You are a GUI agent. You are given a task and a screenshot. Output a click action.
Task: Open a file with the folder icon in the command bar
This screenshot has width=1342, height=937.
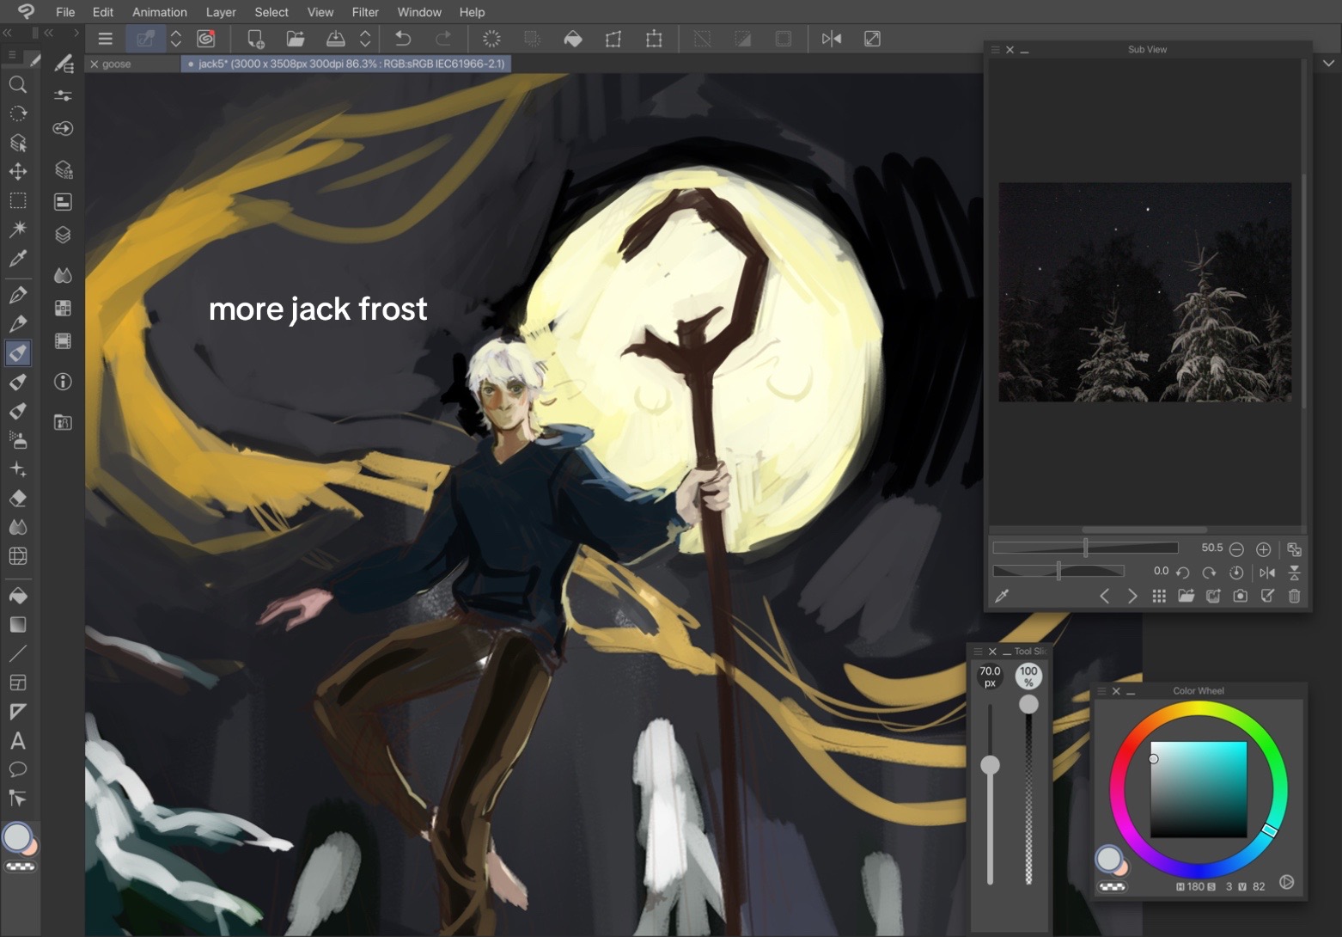[296, 39]
